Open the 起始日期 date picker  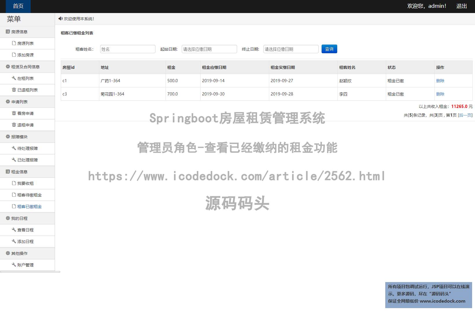pos(209,49)
